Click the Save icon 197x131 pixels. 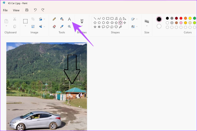coord(27,10)
